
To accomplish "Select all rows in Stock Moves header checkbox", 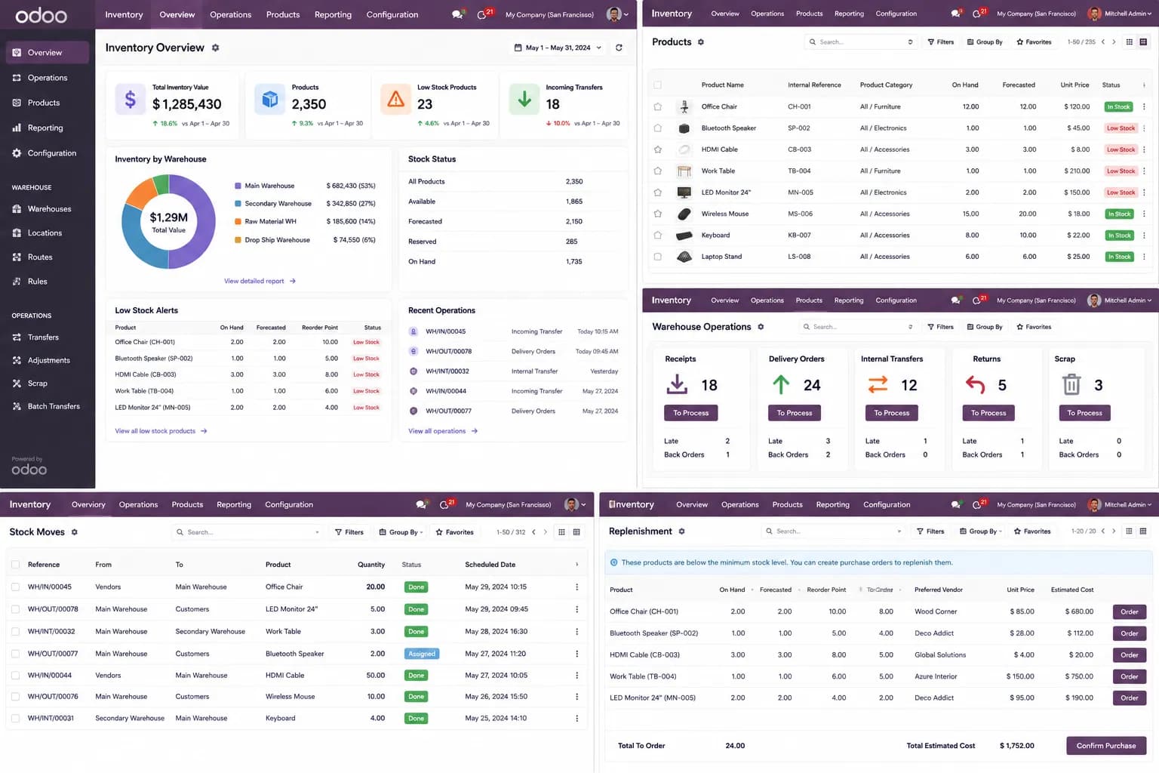I will point(15,565).
